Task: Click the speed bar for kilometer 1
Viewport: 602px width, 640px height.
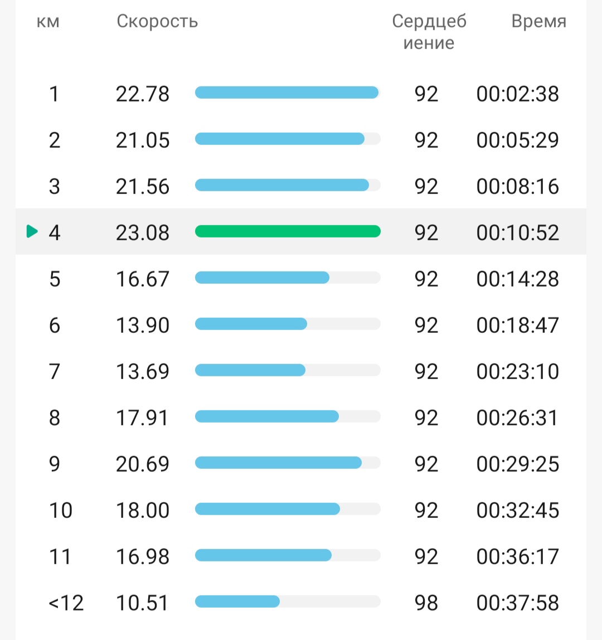Action: click(288, 93)
